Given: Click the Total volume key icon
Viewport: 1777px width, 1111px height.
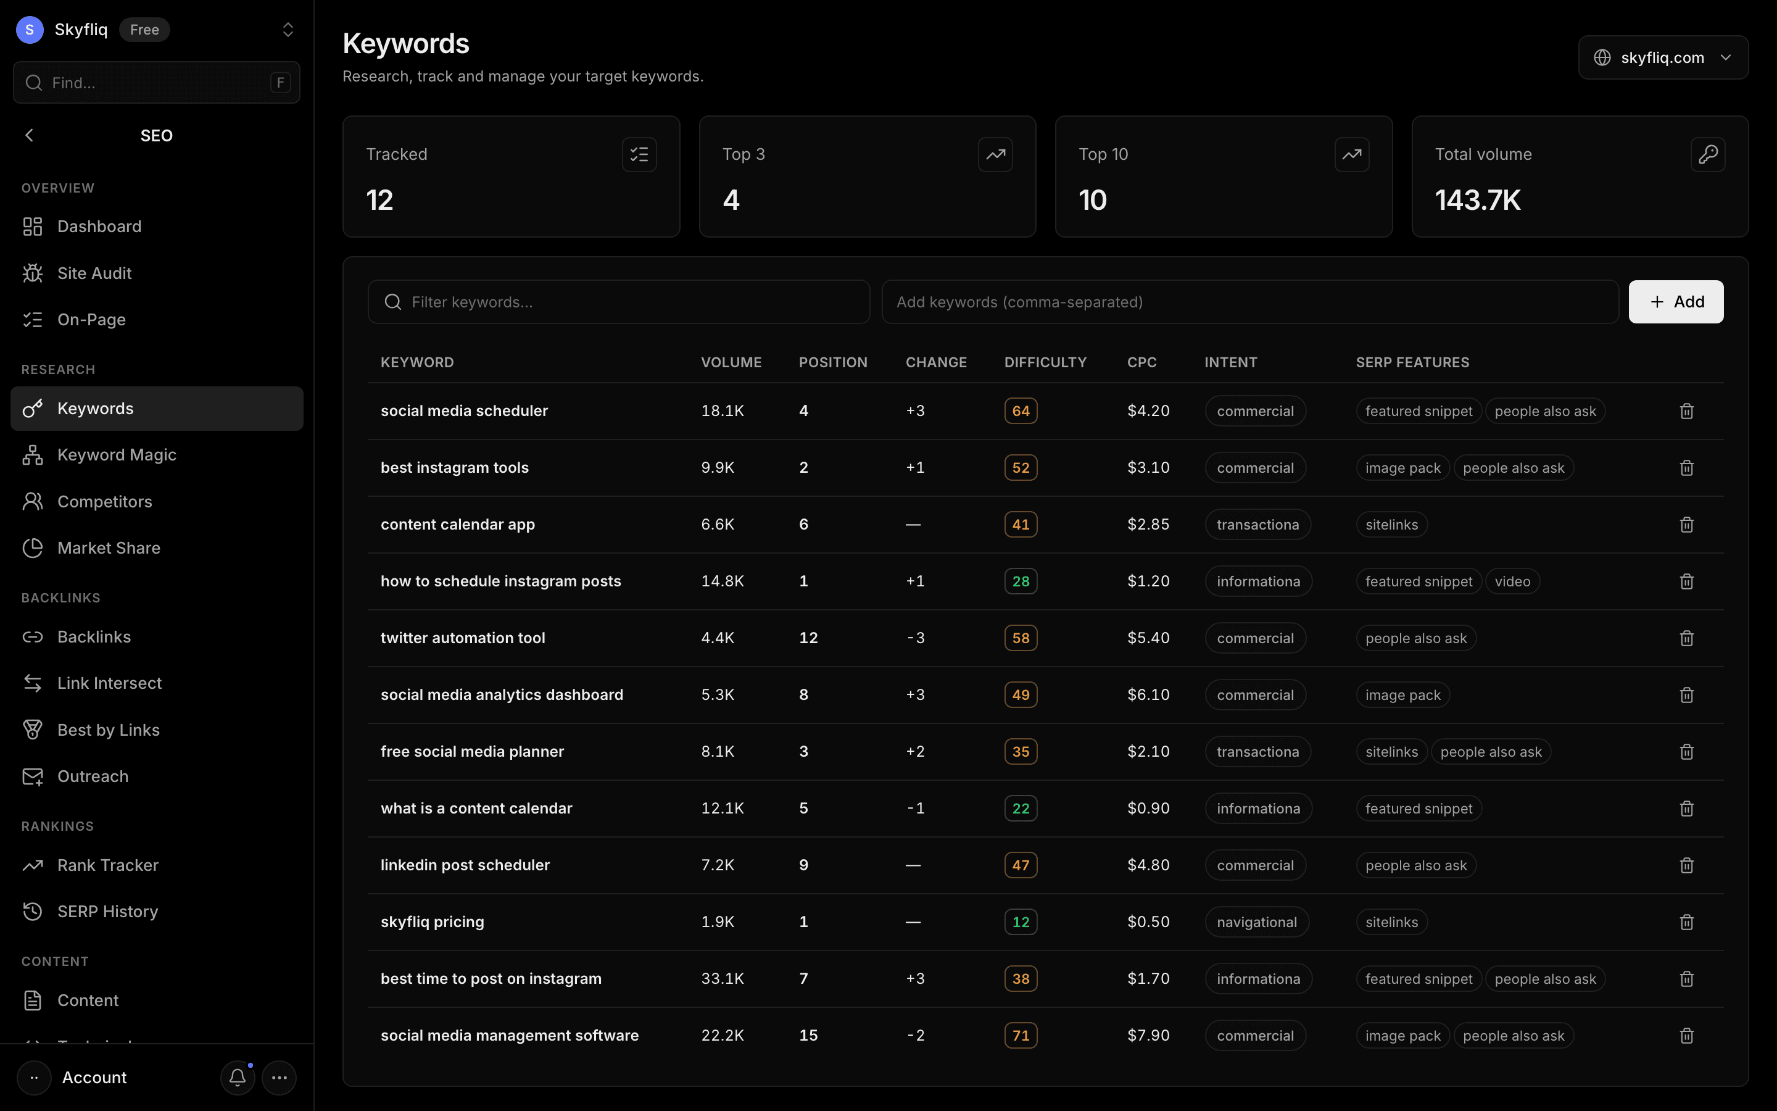Looking at the screenshot, I should (1707, 154).
